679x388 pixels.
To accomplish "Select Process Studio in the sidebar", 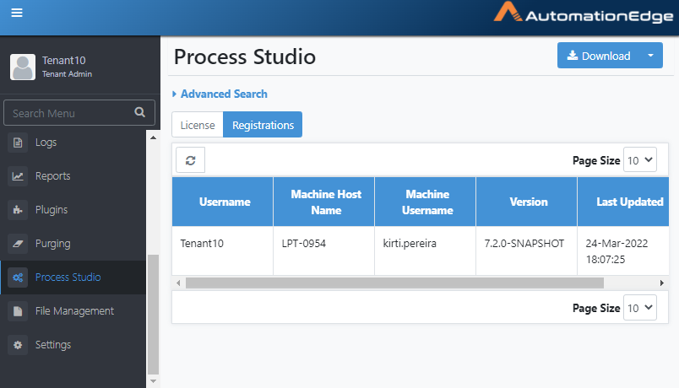I will point(73,278).
